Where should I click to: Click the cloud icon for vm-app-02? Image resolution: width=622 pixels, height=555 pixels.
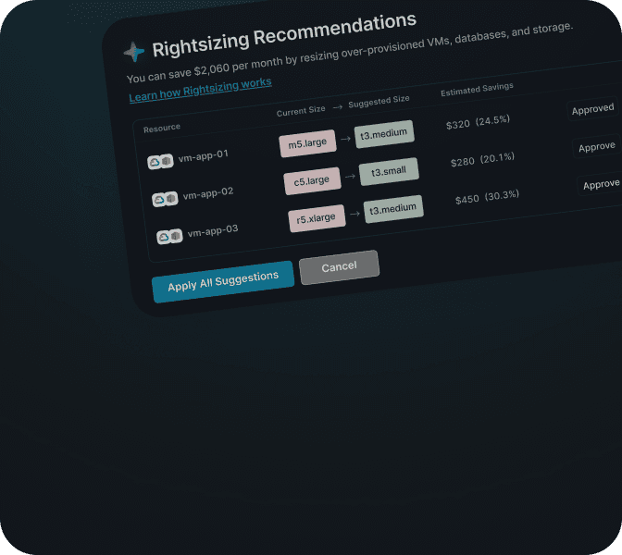[x=159, y=200]
